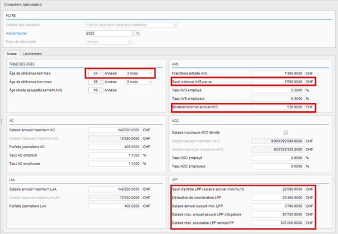Click the Taux AVS employé field
The width and height of the screenshot is (338, 234).
point(277,90)
